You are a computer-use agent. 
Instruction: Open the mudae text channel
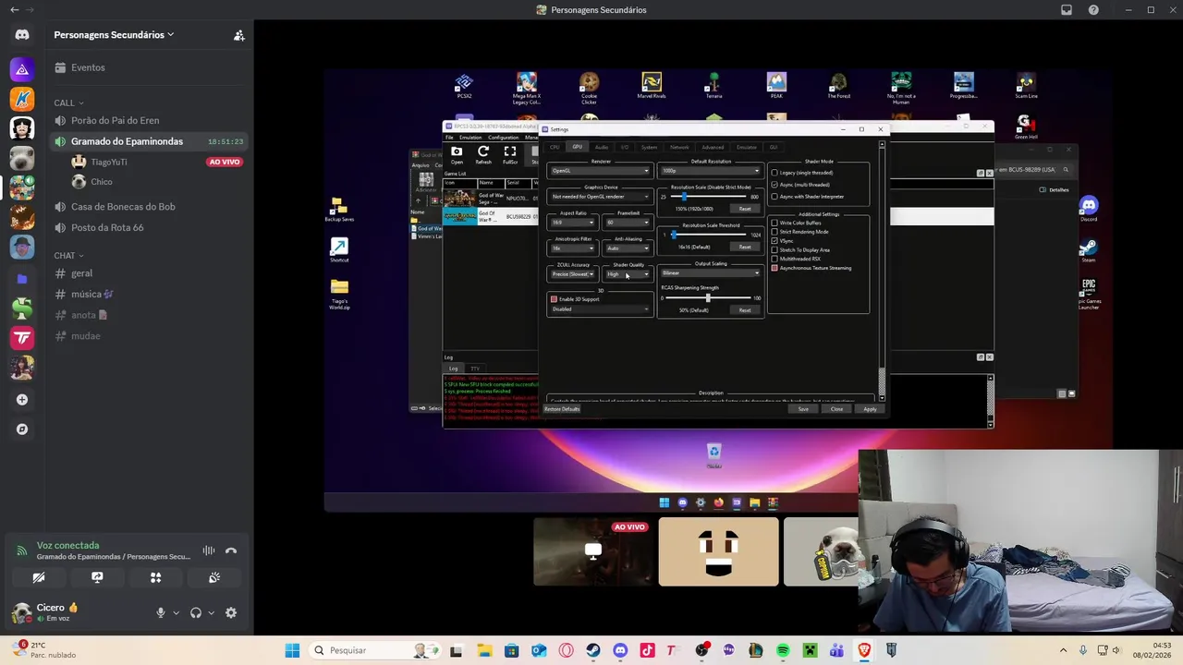pos(148,336)
